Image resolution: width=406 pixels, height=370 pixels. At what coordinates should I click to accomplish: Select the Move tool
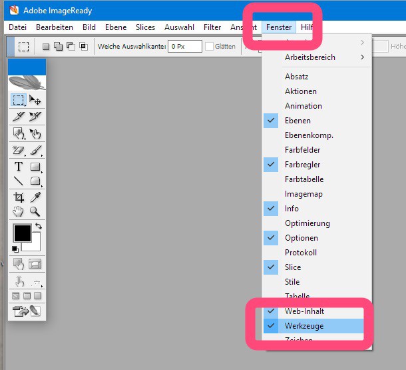(35, 101)
